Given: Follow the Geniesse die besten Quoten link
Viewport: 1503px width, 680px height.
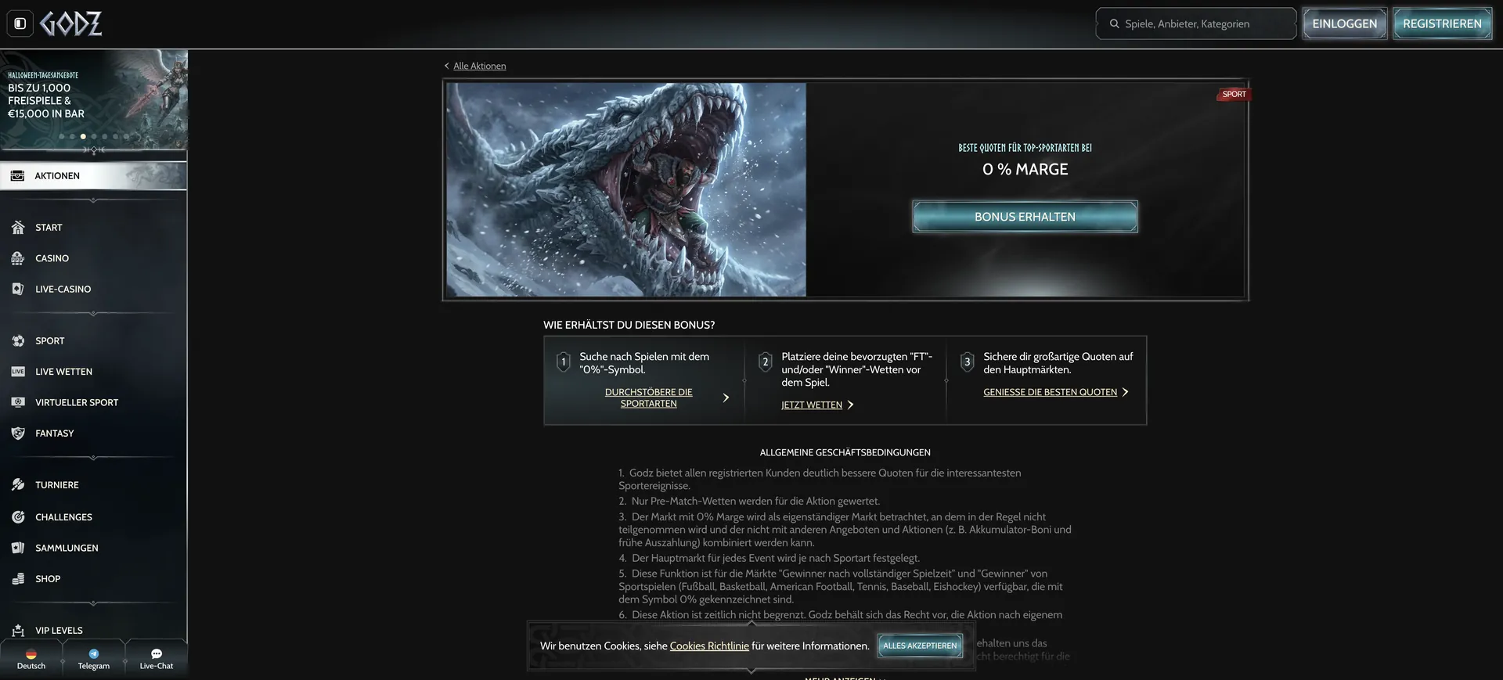Looking at the screenshot, I should point(1051,392).
